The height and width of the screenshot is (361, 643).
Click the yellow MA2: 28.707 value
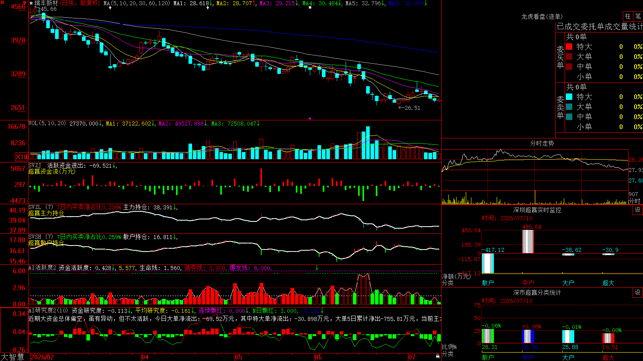(x=234, y=3)
